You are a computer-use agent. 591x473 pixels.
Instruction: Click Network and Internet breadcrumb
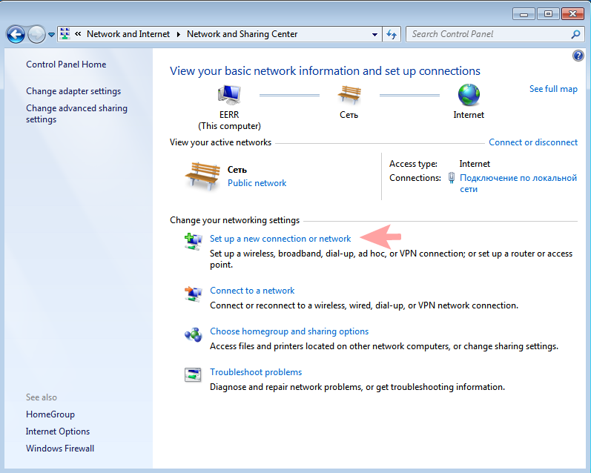pyautogui.click(x=128, y=34)
